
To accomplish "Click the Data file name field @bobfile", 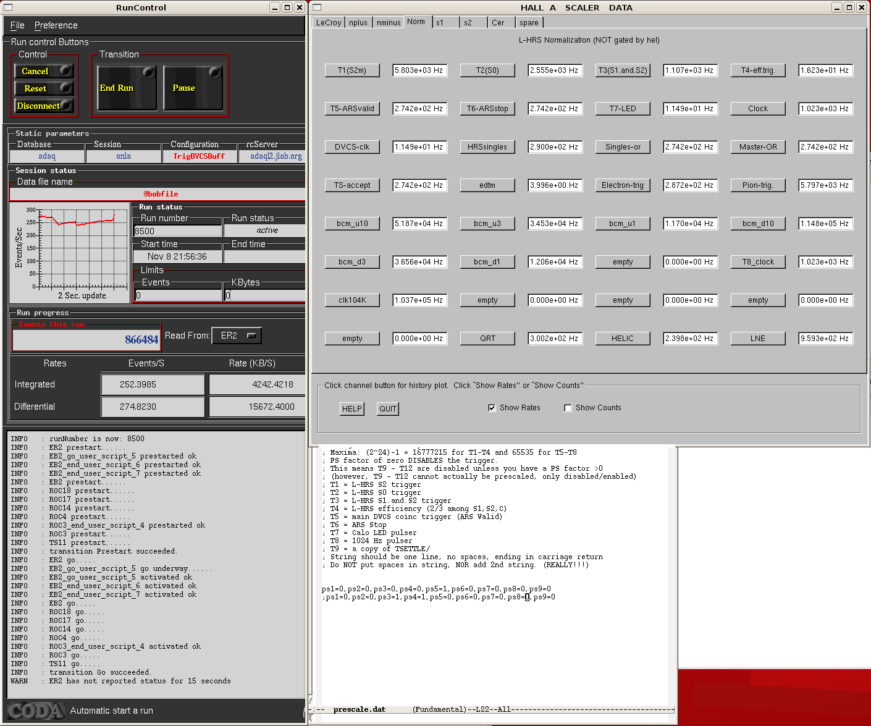I will click(x=158, y=194).
